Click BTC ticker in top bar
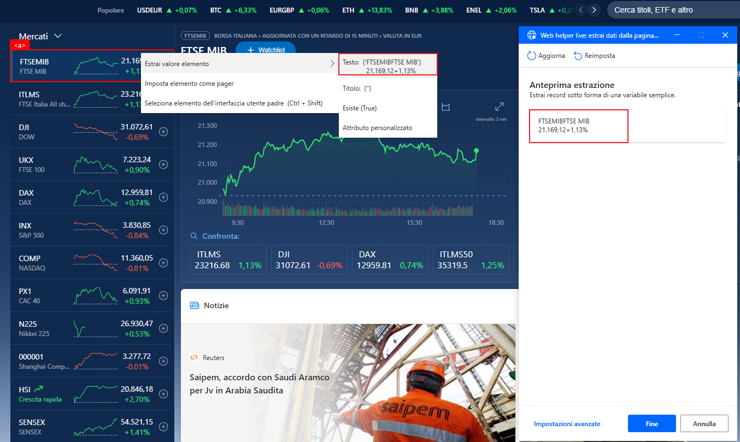Image resolution: width=740 pixels, height=442 pixels. [234, 10]
